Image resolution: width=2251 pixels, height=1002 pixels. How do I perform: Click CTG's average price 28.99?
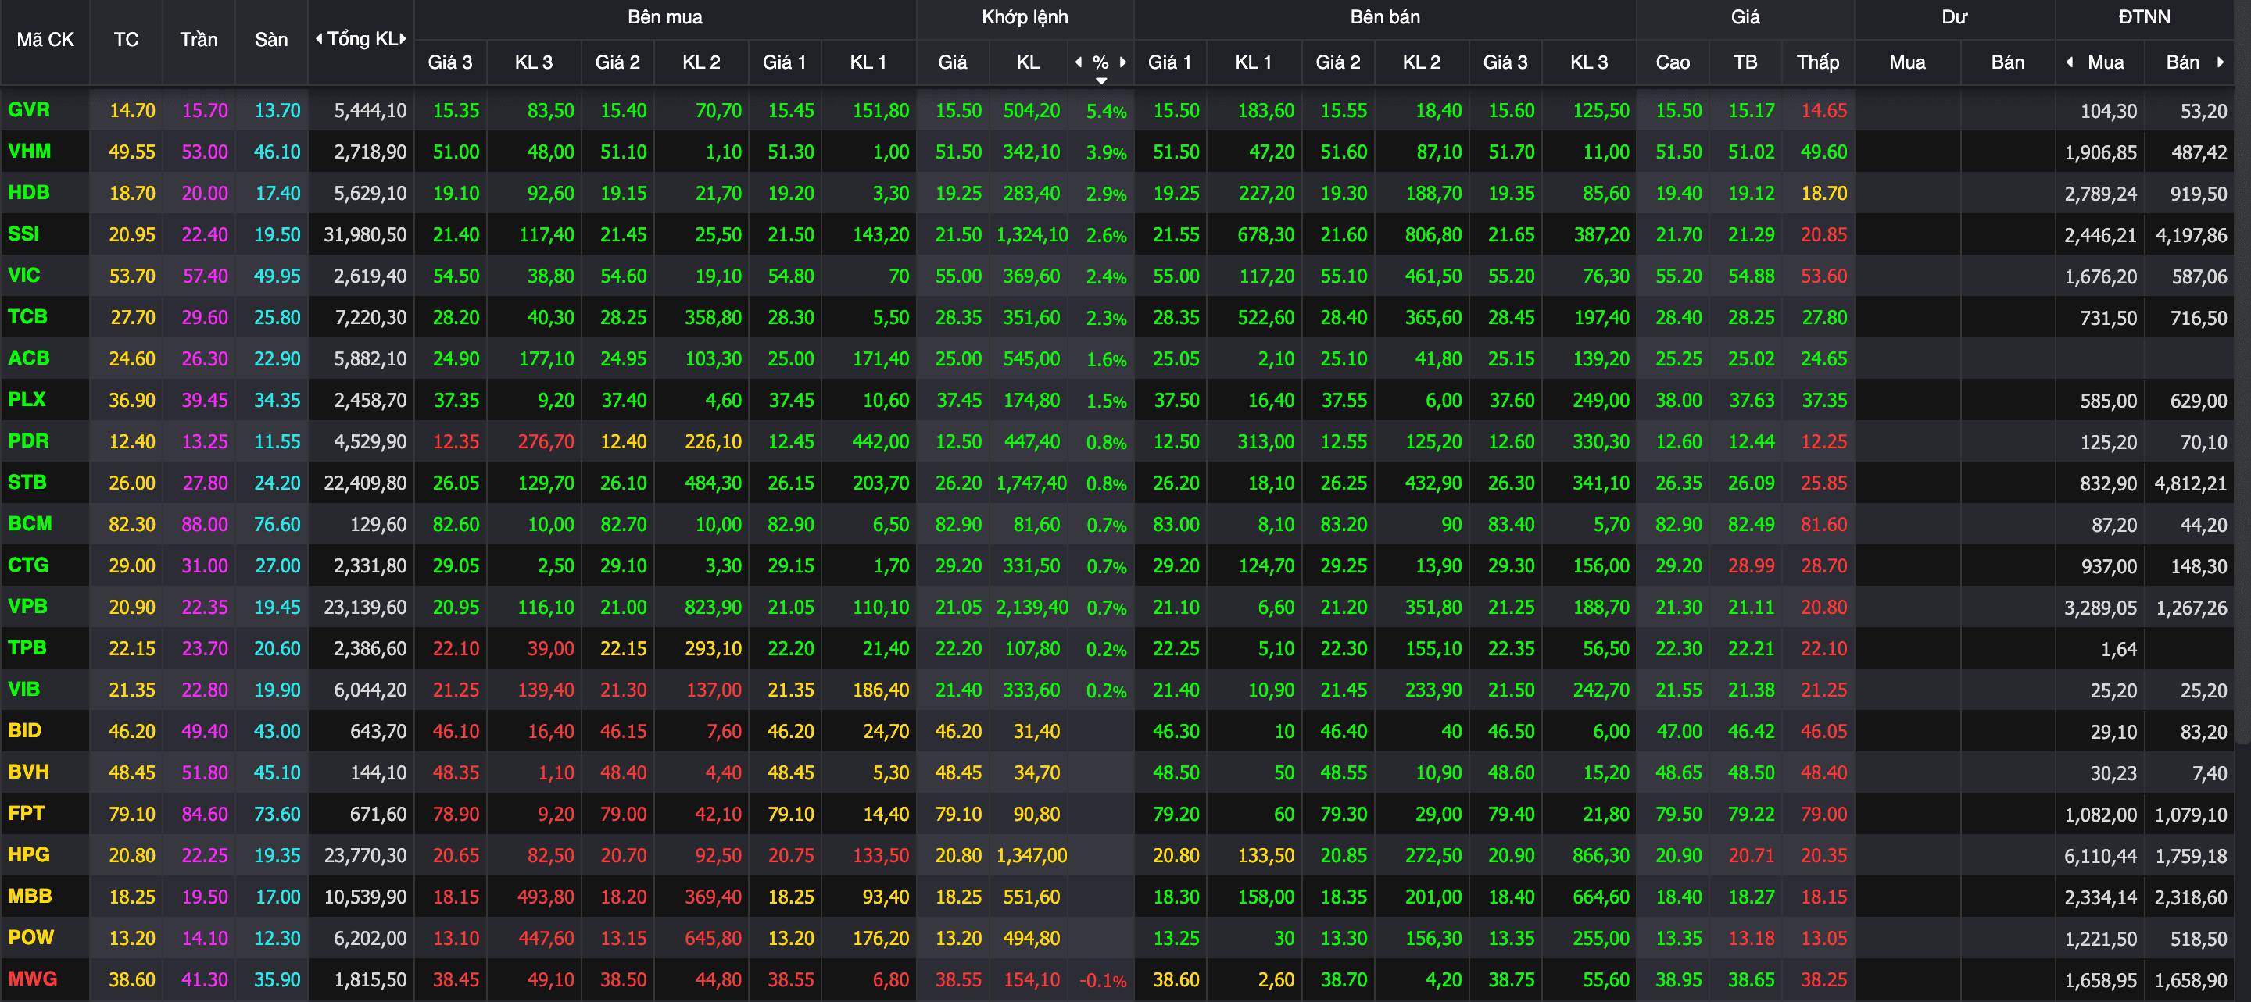[1751, 565]
